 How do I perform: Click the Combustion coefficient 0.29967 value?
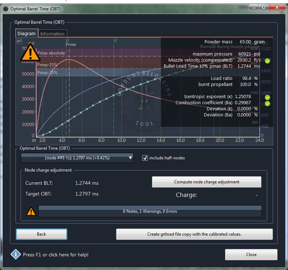(x=243, y=103)
